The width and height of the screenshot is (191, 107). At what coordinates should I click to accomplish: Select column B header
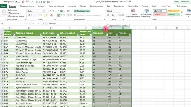click(x=29, y=28)
